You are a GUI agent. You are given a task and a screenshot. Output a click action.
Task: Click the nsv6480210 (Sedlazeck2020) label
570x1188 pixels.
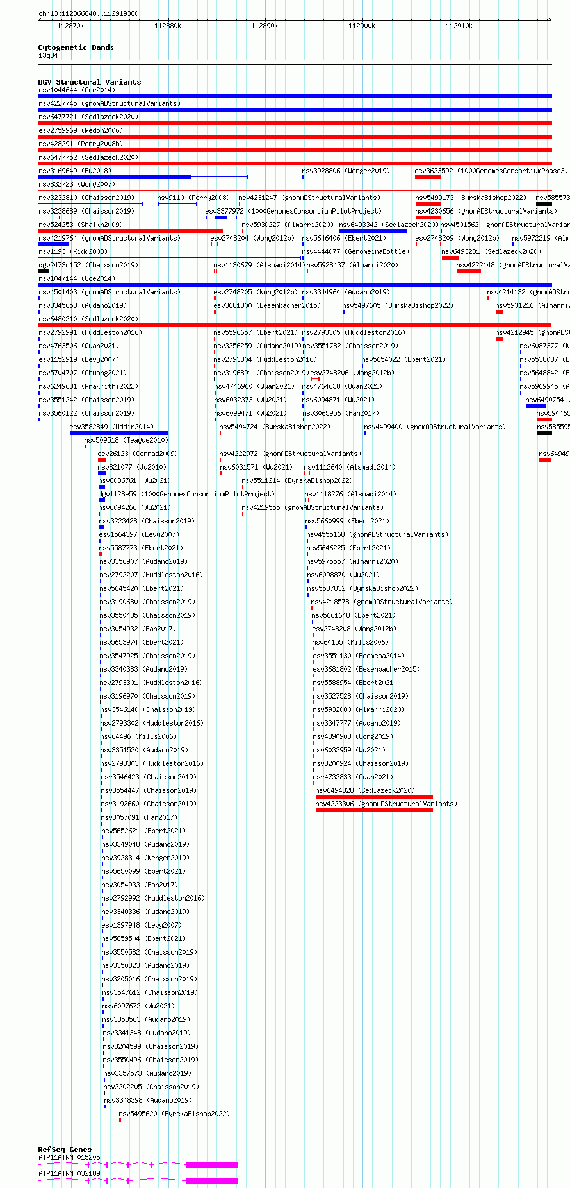tap(88, 319)
